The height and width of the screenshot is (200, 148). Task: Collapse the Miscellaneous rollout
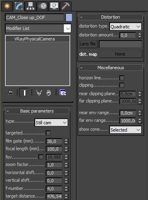pyautogui.click(x=111, y=68)
